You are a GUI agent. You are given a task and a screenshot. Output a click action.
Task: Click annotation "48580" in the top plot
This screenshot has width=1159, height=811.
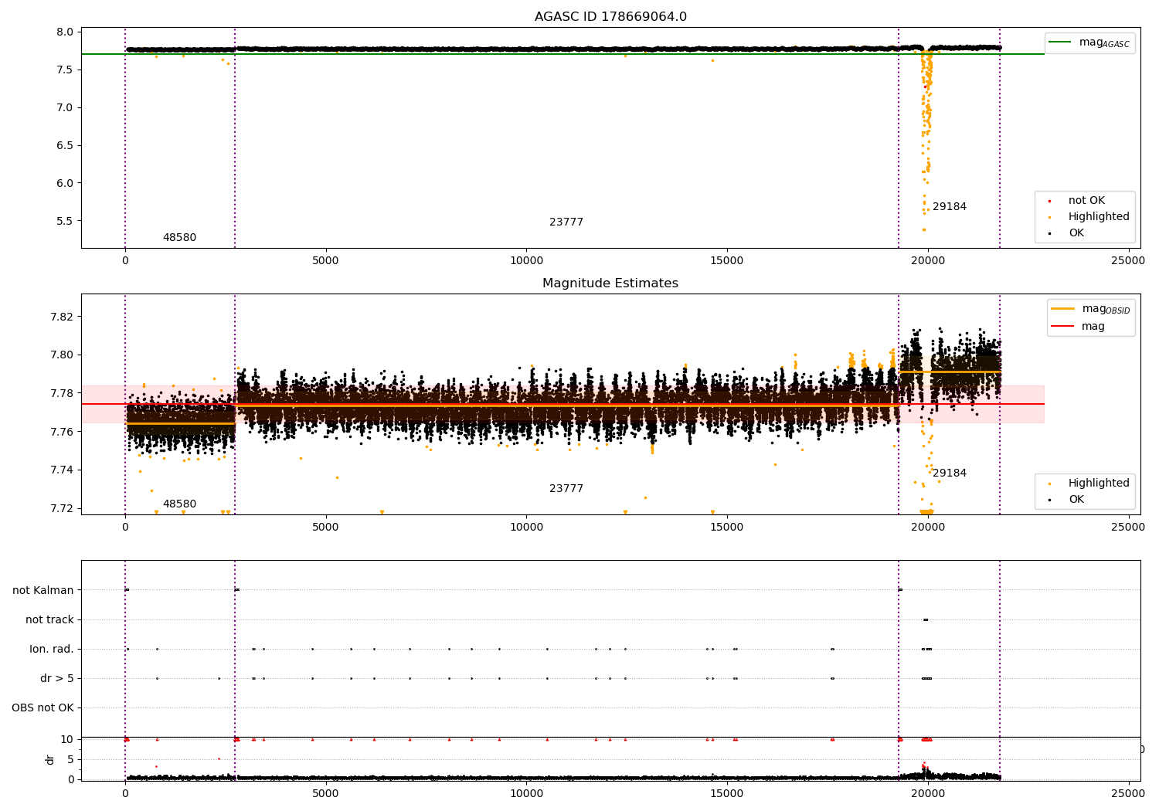click(x=179, y=238)
